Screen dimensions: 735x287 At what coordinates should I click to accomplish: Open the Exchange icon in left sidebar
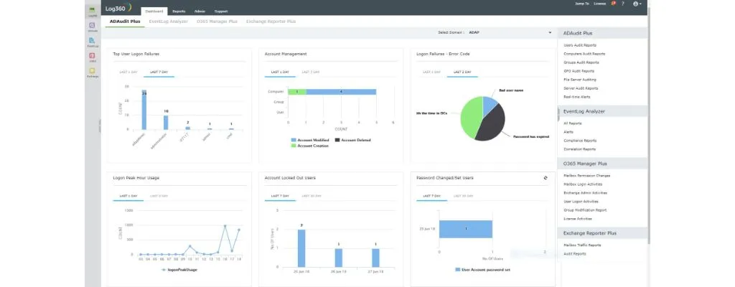93,72
